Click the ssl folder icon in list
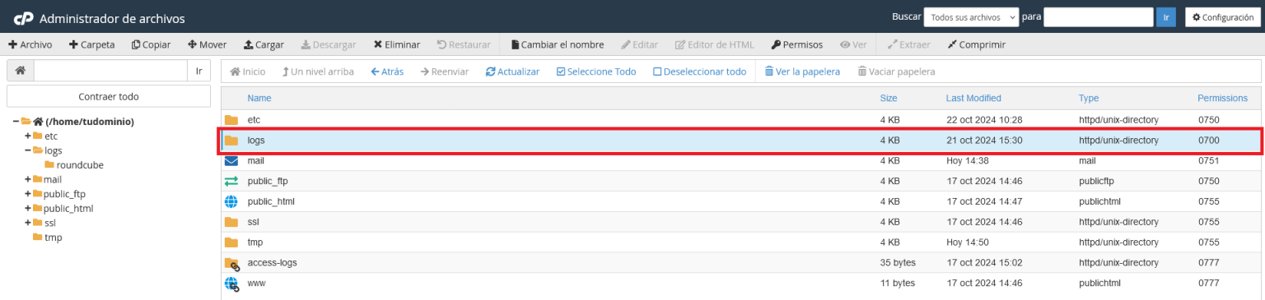Image resolution: width=1265 pixels, height=300 pixels. pos(231,222)
